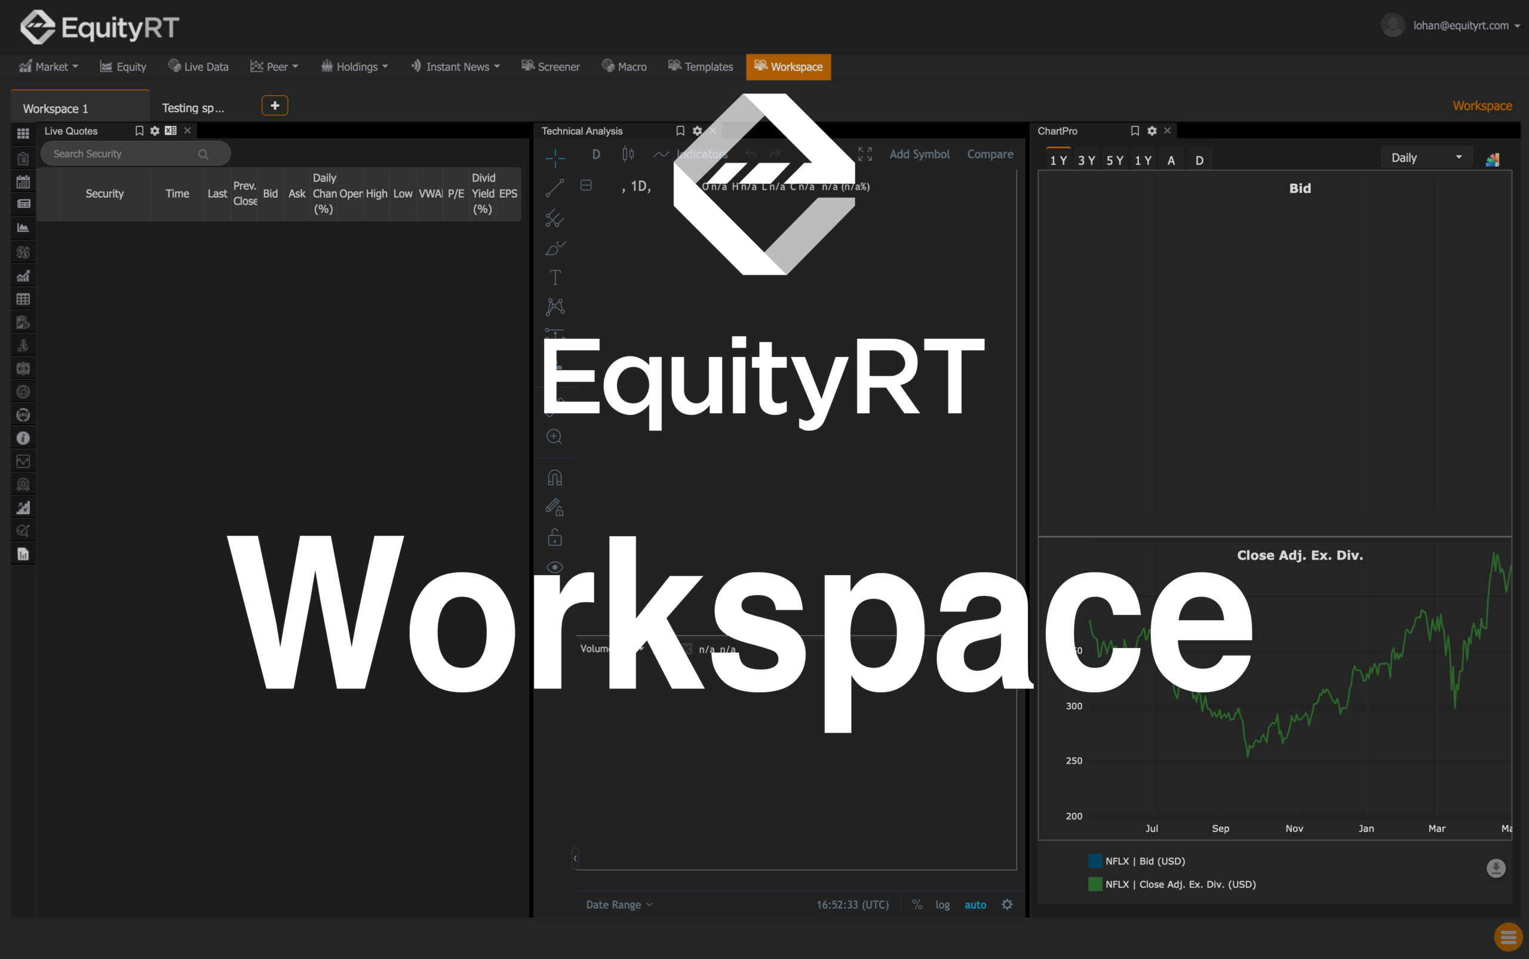Screen dimensions: 1529x959
Task: Open the orange hamburger menu button
Action: click(x=1509, y=937)
